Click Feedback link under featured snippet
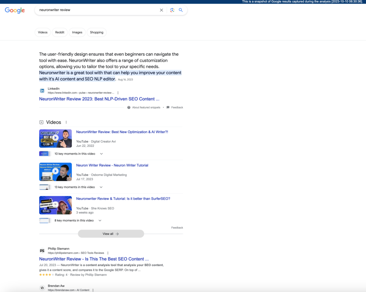 (x=177, y=107)
